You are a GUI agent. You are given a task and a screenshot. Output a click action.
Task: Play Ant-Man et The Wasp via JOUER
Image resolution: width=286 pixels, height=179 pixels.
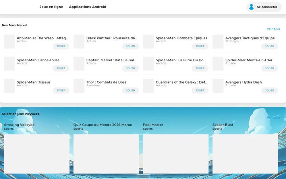point(61,46)
